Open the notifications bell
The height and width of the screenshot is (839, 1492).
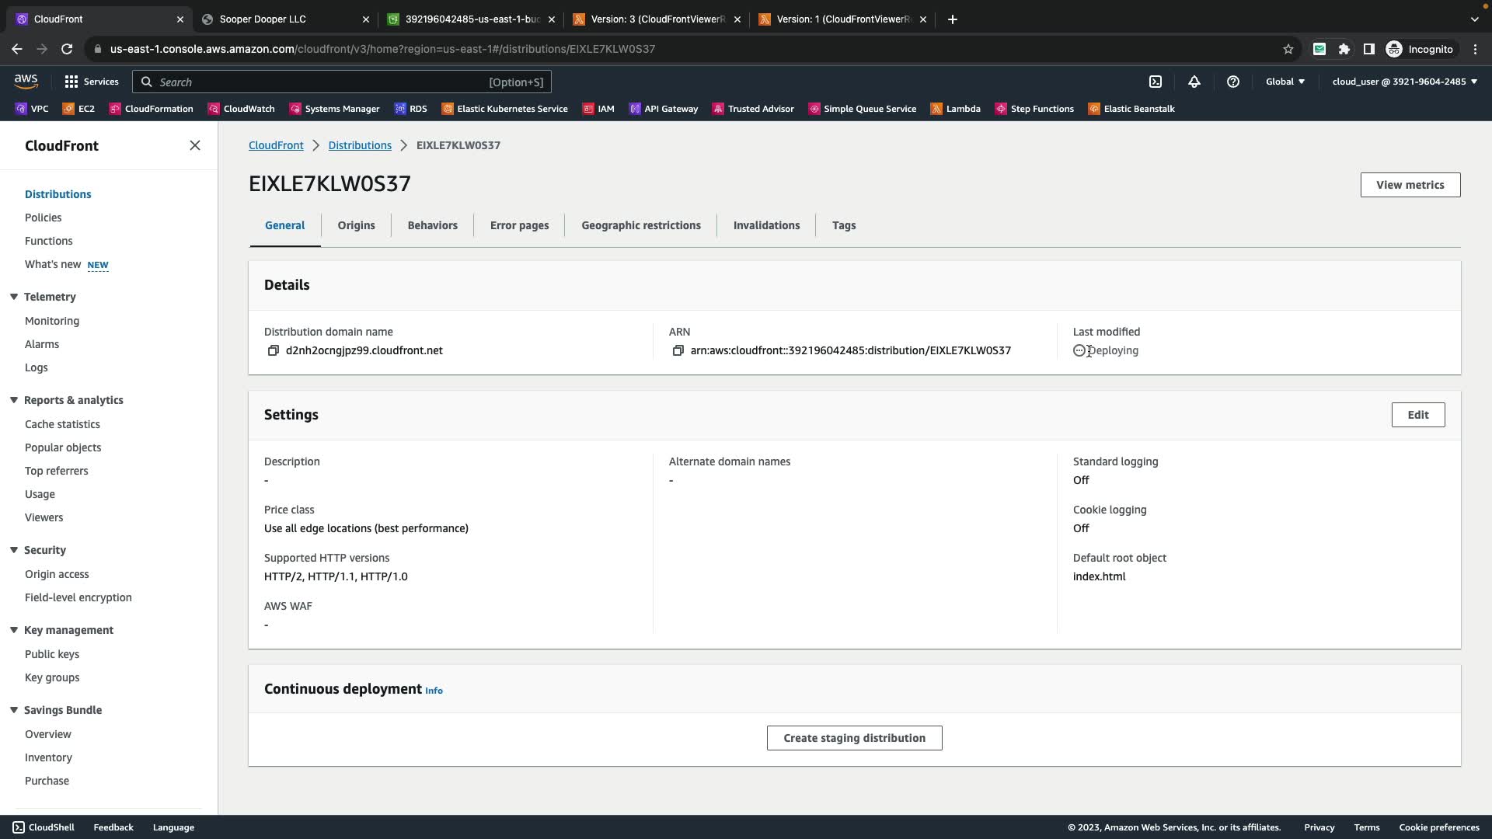point(1194,82)
